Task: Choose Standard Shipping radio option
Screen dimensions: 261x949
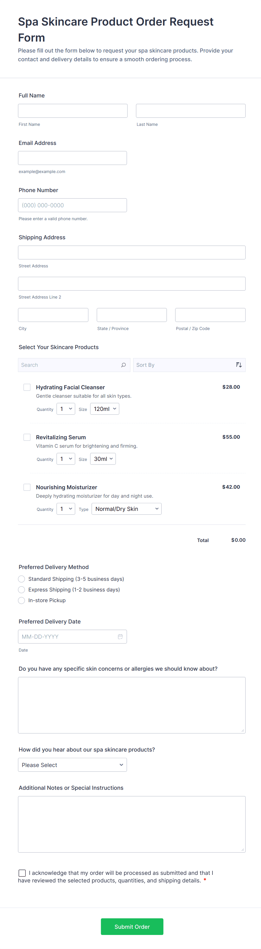Action: (22, 579)
